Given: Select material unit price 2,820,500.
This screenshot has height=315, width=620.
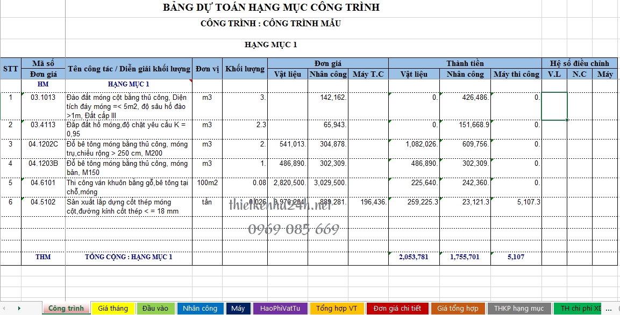Looking at the screenshot, I should [288, 187].
